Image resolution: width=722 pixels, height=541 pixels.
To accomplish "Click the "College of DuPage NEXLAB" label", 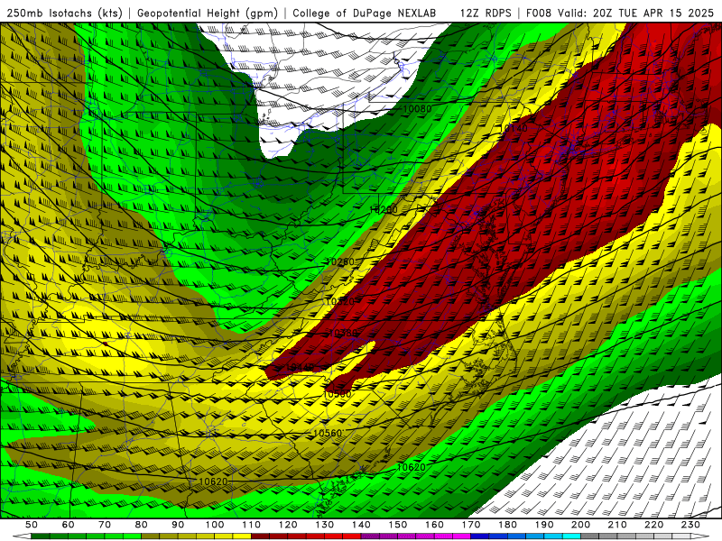I will coord(365,13).
